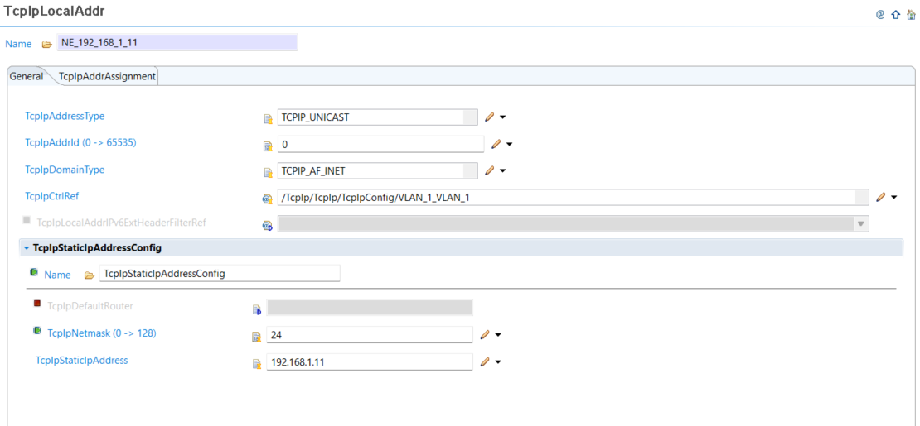This screenshot has height=426, width=920.
Task: Click the TcpIpAddrId value input field
Action: 380,145
